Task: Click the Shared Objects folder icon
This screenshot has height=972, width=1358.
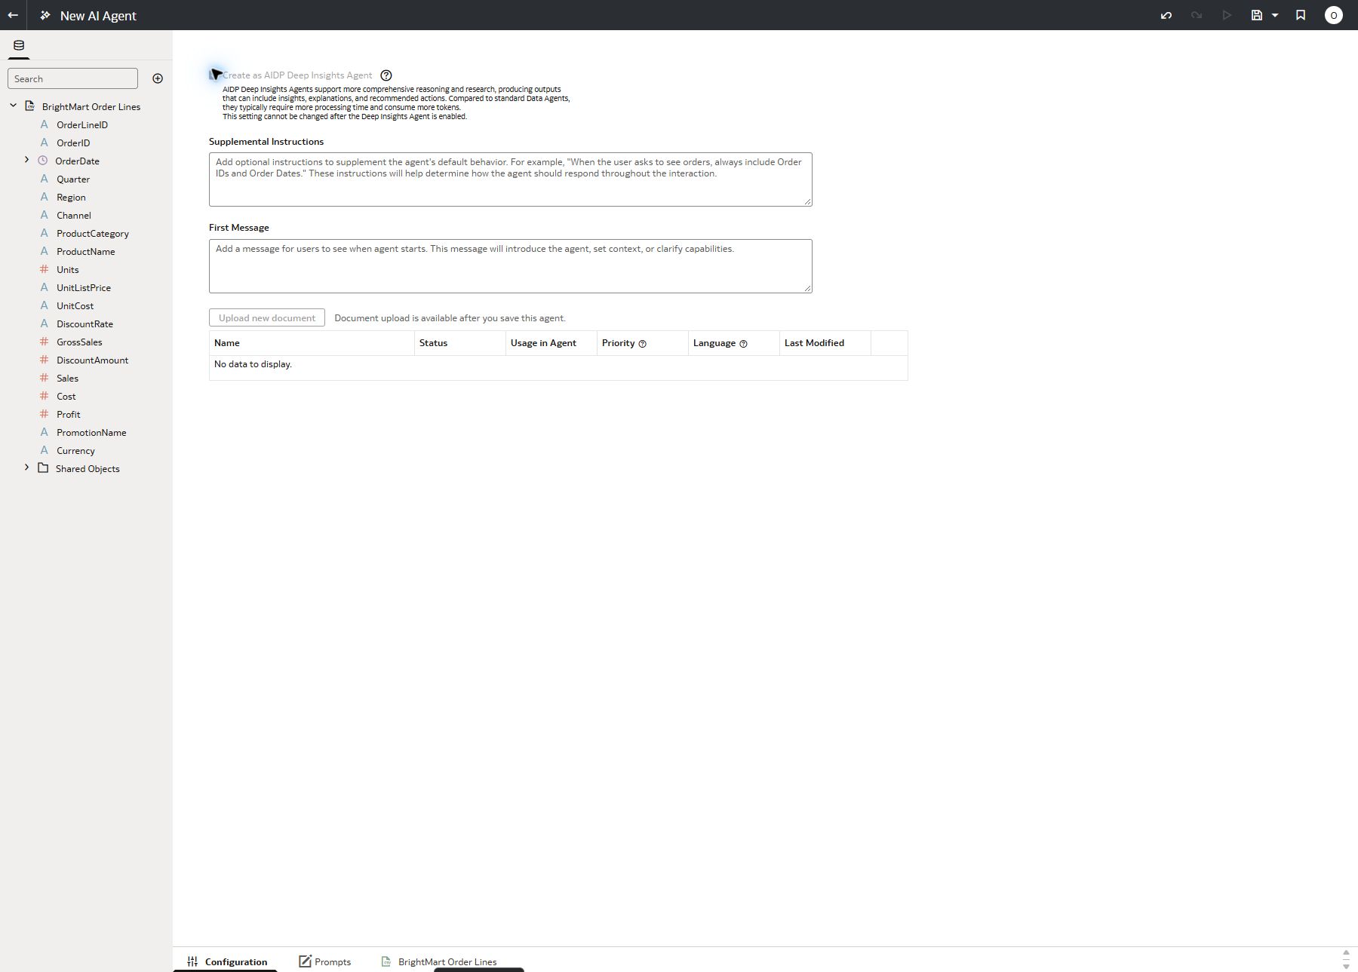Action: [43, 468]
